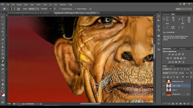Viewport: 193px width, 108px height.
Task: Hide the Background layer
Action: (x=164, y=94)
